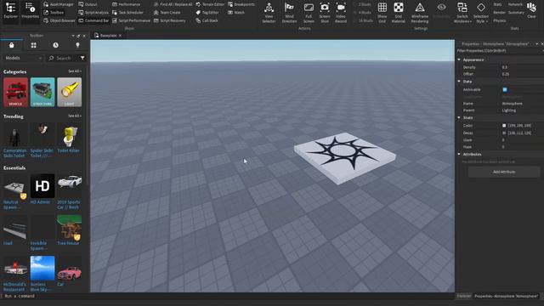Screen dimensions: 544x306
Task: Open the Toolbox Recent tab
Action: click(55, 45)
